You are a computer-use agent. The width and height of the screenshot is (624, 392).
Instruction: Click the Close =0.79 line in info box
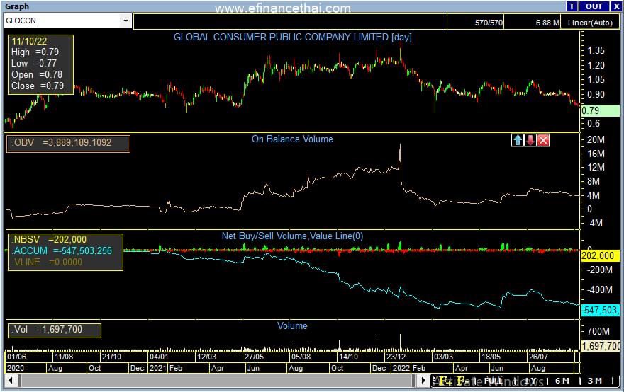[x=38, y=86]
